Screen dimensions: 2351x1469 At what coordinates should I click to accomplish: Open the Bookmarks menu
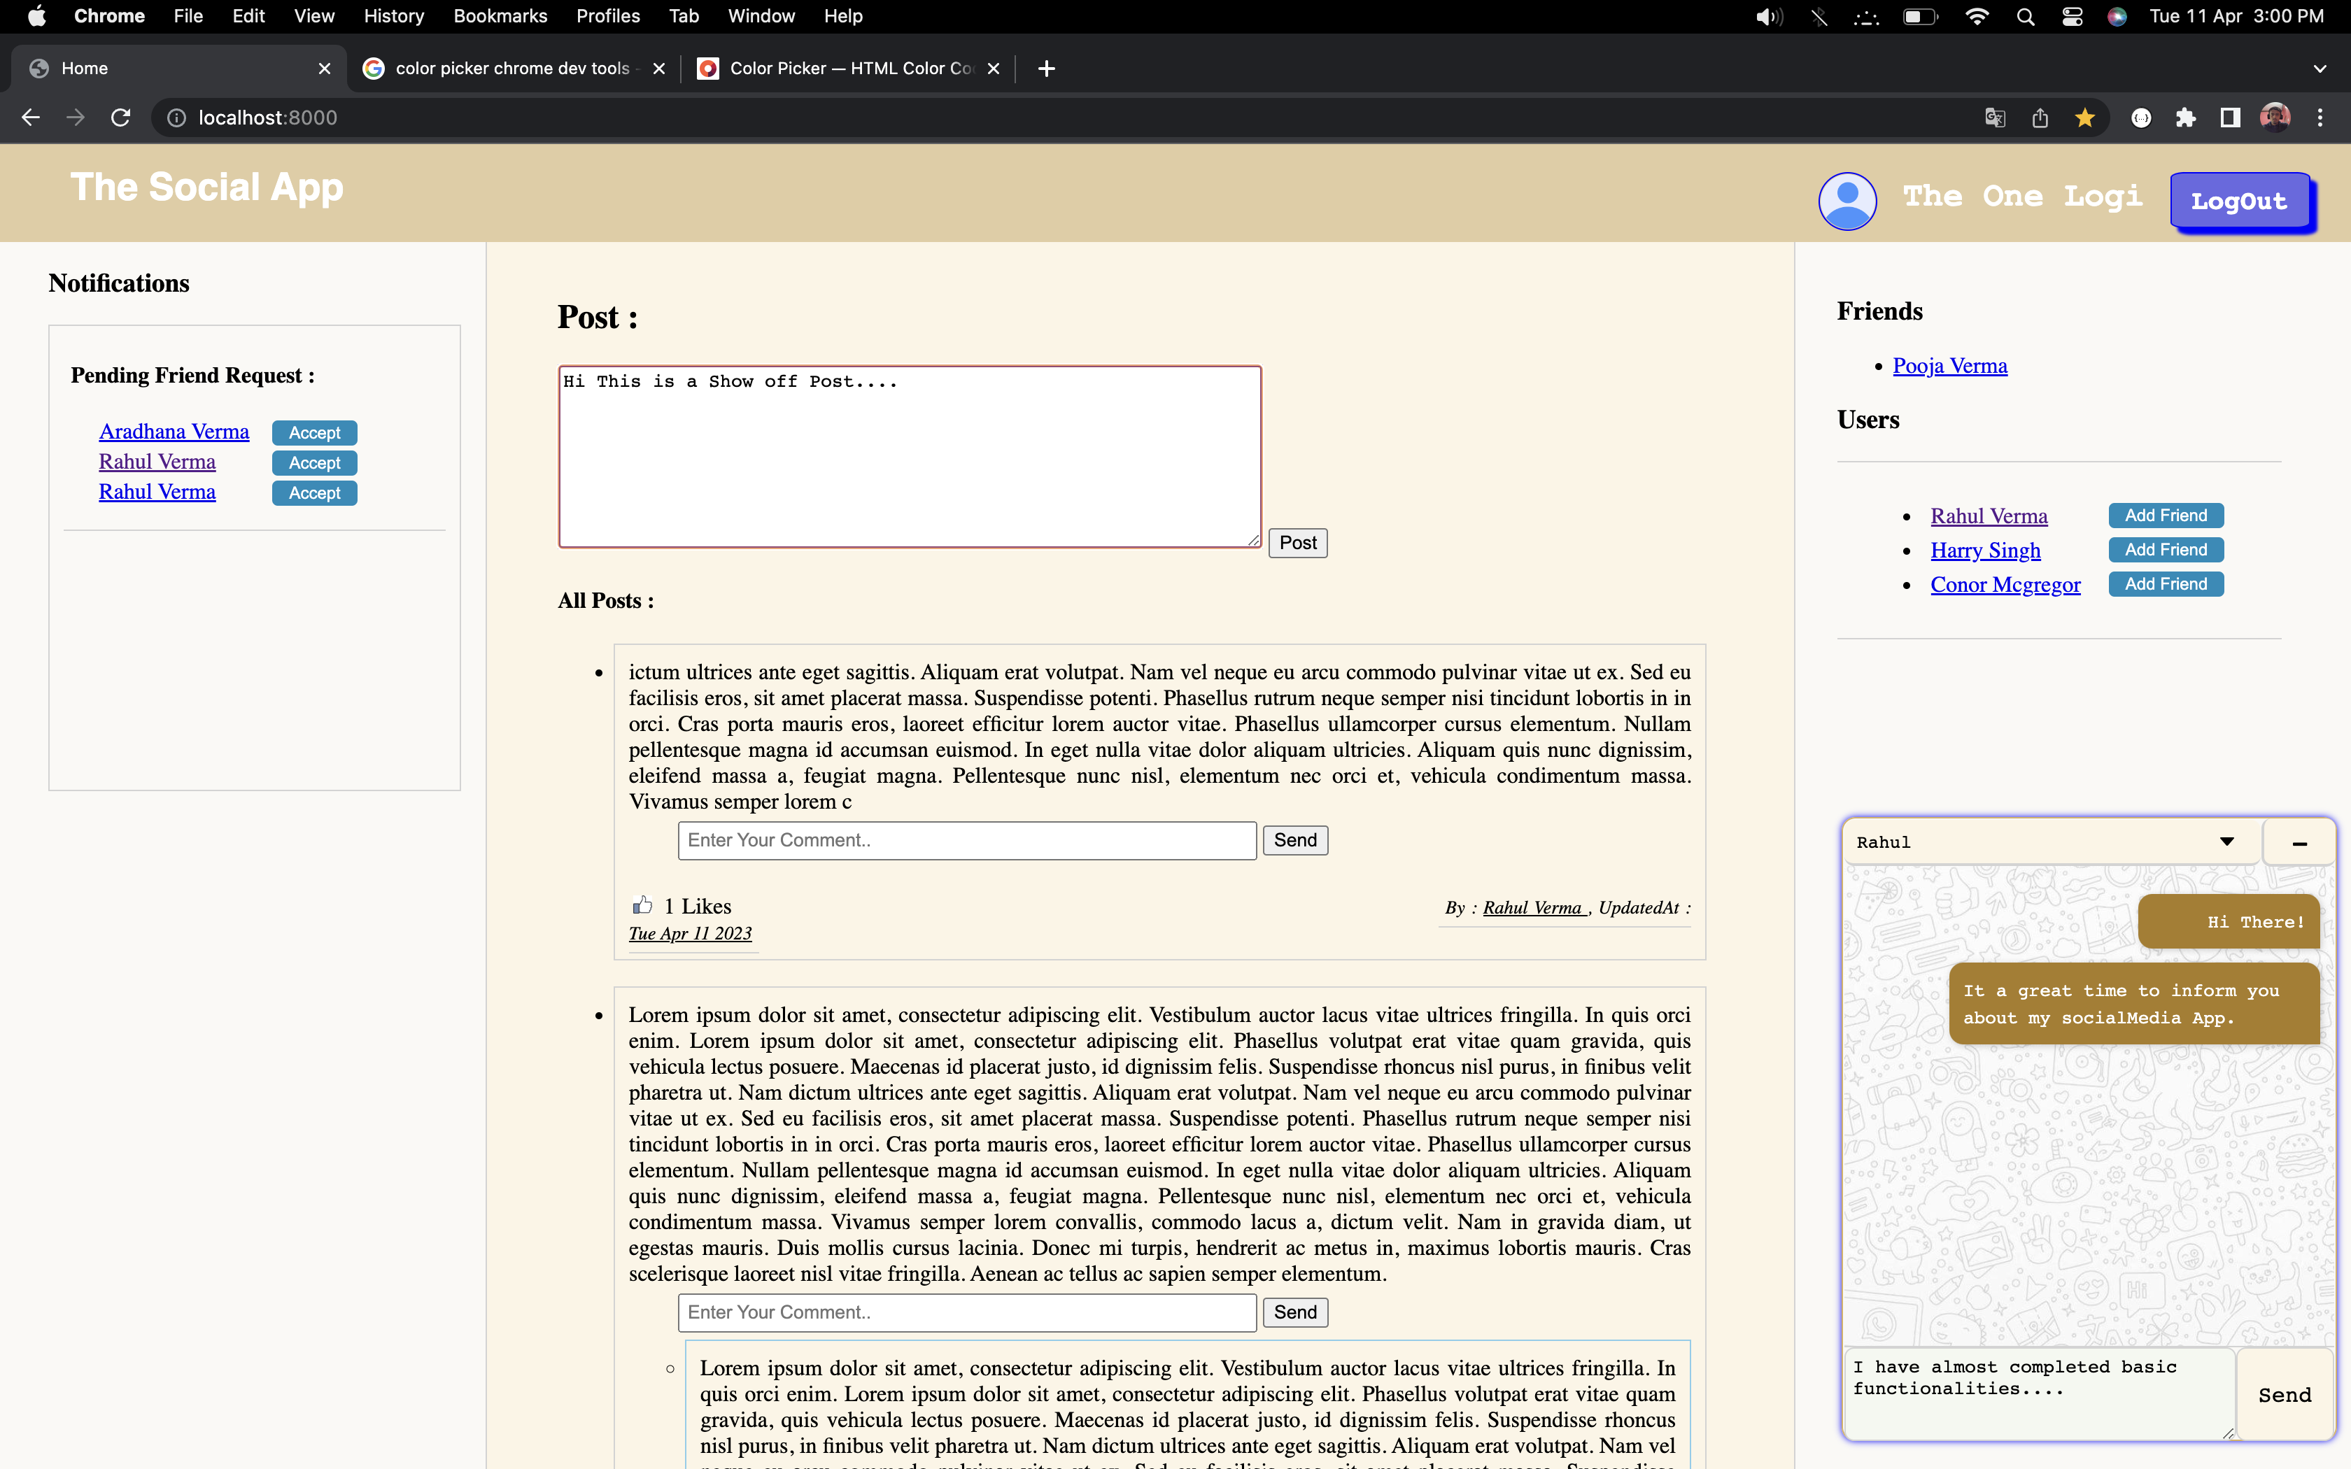point(500,17)
